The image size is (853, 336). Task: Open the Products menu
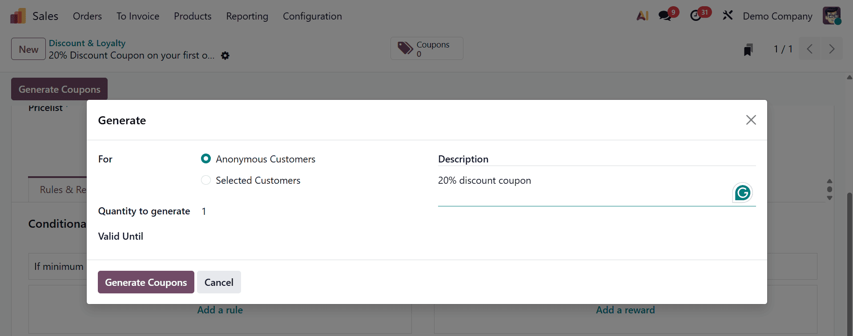click(x=193, y=16)
